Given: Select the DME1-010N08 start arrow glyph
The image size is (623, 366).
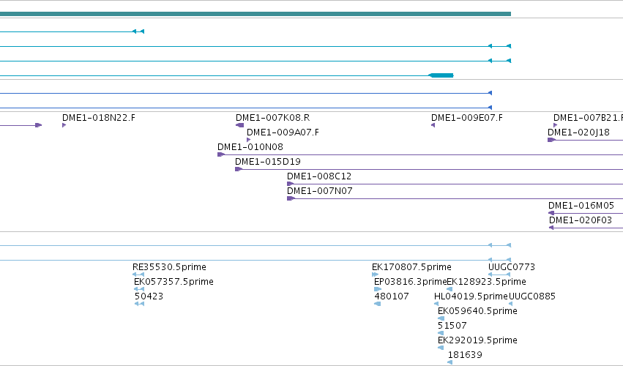Looking at the screenshot, I should click(x=221, y=154).
